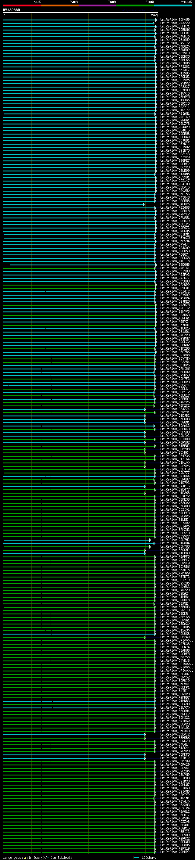Viewport: 195px width, 860px height.
Task: Select UniRef100_O22143 label
Action: click(175, 154)
